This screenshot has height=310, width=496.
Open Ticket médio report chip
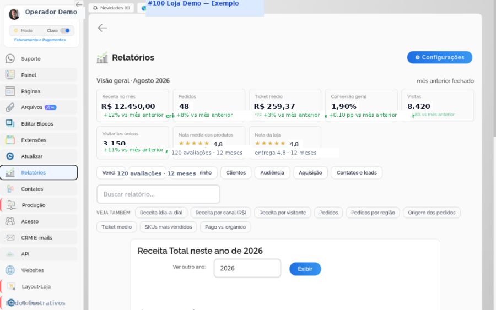(x=116, y=227)
